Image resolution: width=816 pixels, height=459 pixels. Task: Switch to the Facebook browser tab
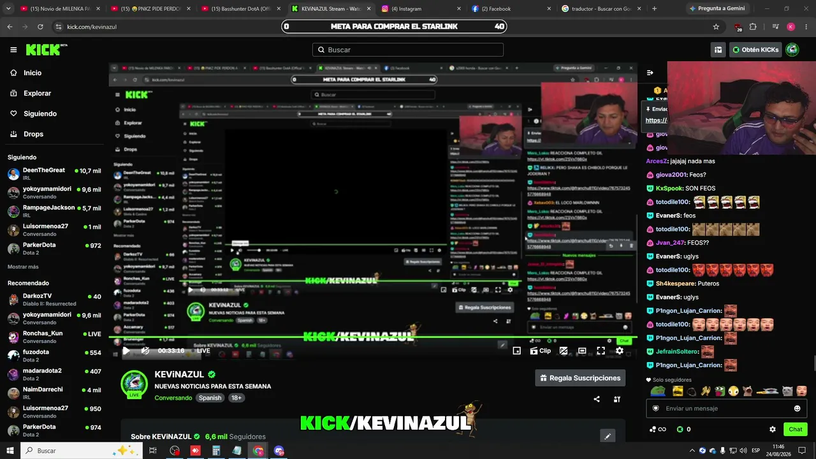pyautogui.click(x=511, y=9)
